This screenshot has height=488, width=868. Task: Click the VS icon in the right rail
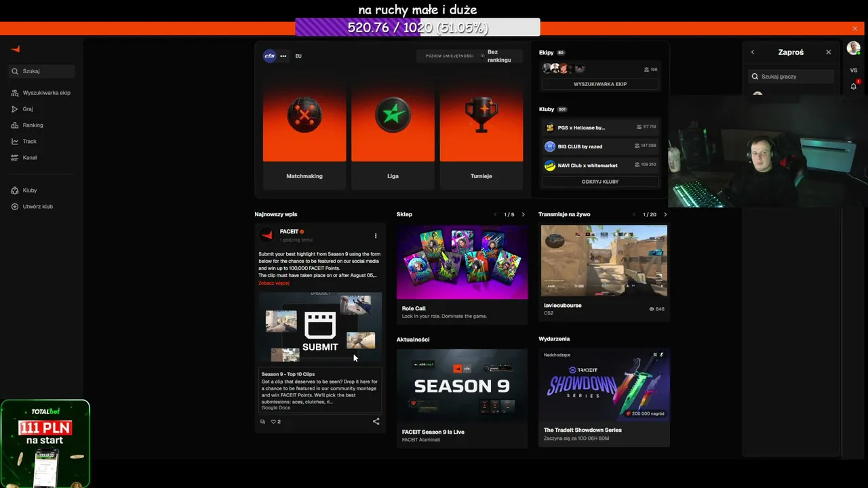coord(853,70)
